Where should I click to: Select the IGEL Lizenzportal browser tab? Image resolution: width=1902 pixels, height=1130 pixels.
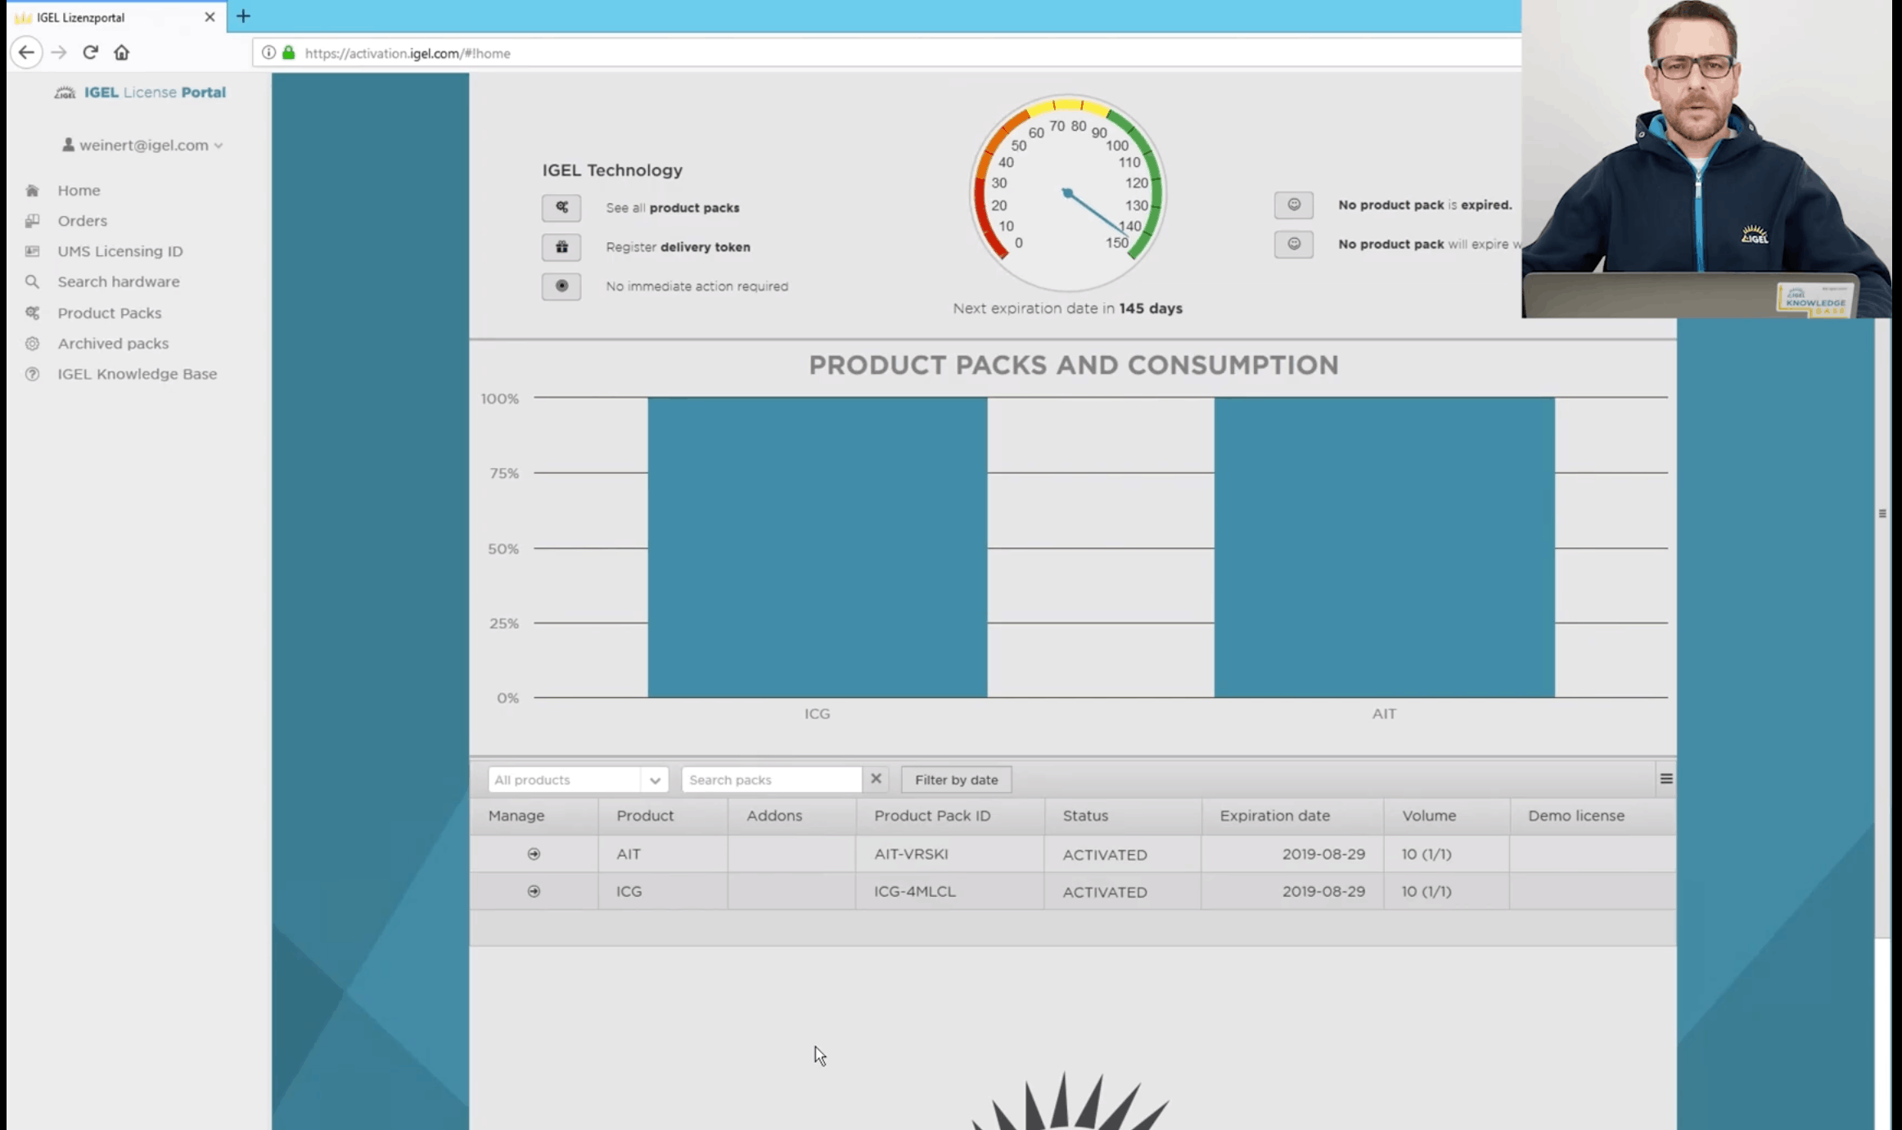[x=116, y=17]
